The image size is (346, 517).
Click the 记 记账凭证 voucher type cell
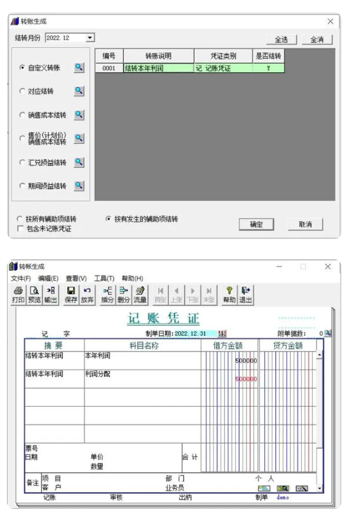[x=224, y=68]
